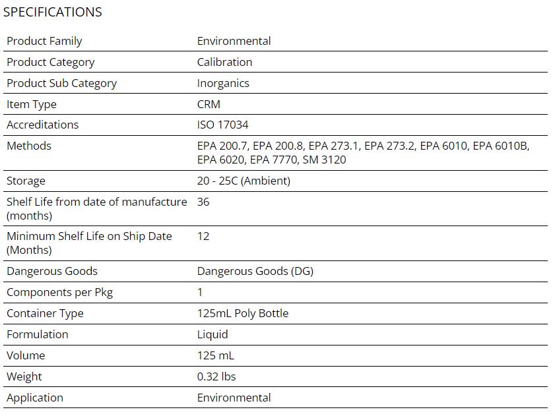Select the Dangerous Goods (DG) value
The width and height of the screenshot is (553, 420).
(255, 271)
